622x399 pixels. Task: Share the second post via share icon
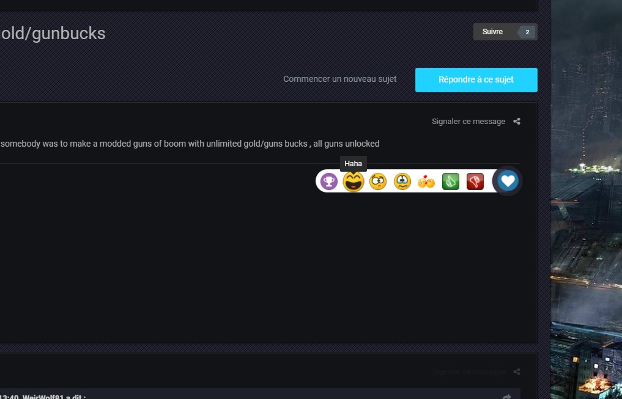coord(517,372)
